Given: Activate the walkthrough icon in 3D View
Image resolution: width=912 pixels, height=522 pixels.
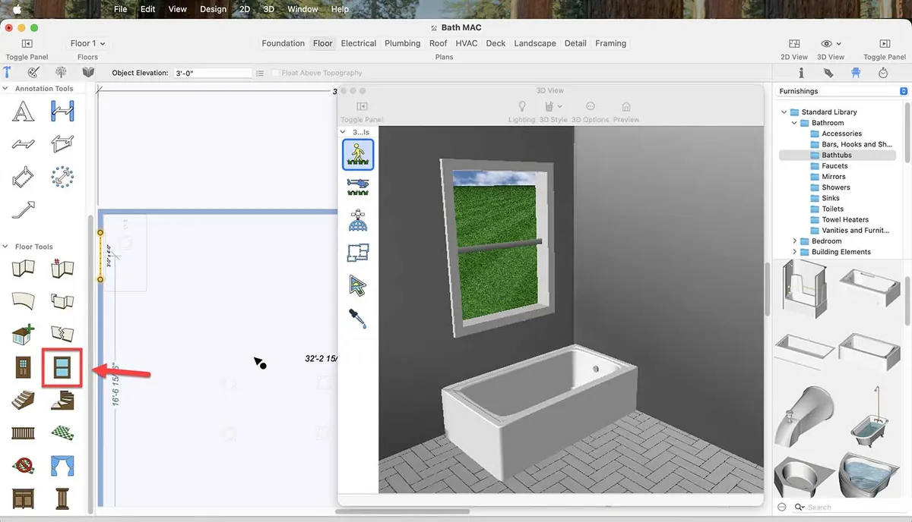Looking at the screenshot, I should tap(357, 154).
